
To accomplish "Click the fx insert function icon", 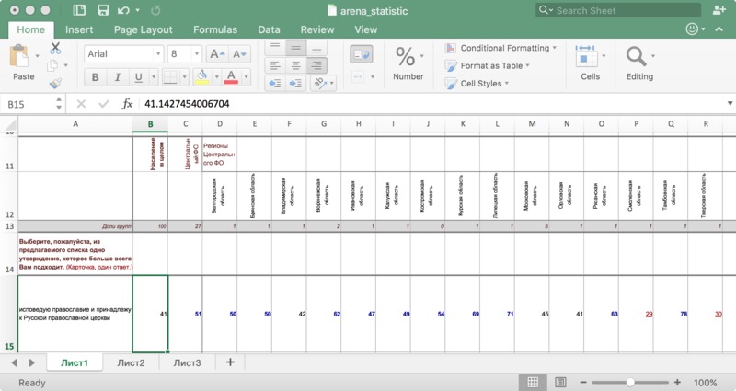I will pos(127,104).
